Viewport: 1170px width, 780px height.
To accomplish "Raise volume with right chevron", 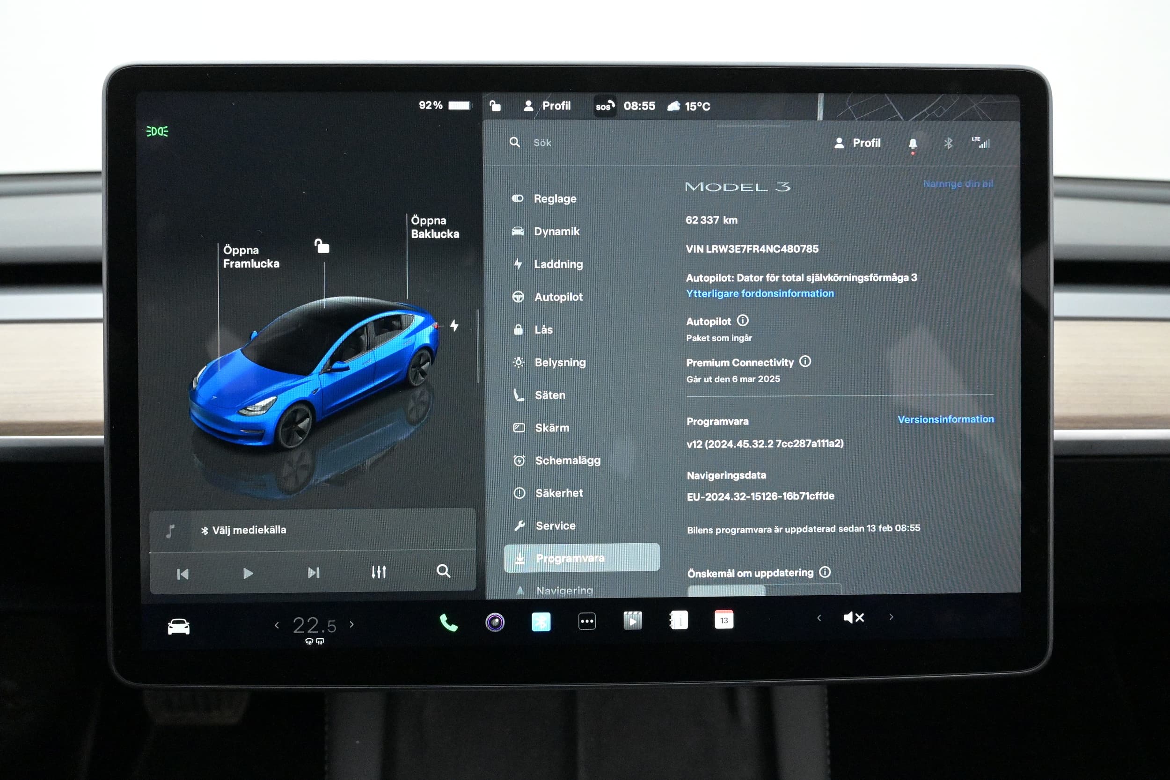I will point(891,617).
